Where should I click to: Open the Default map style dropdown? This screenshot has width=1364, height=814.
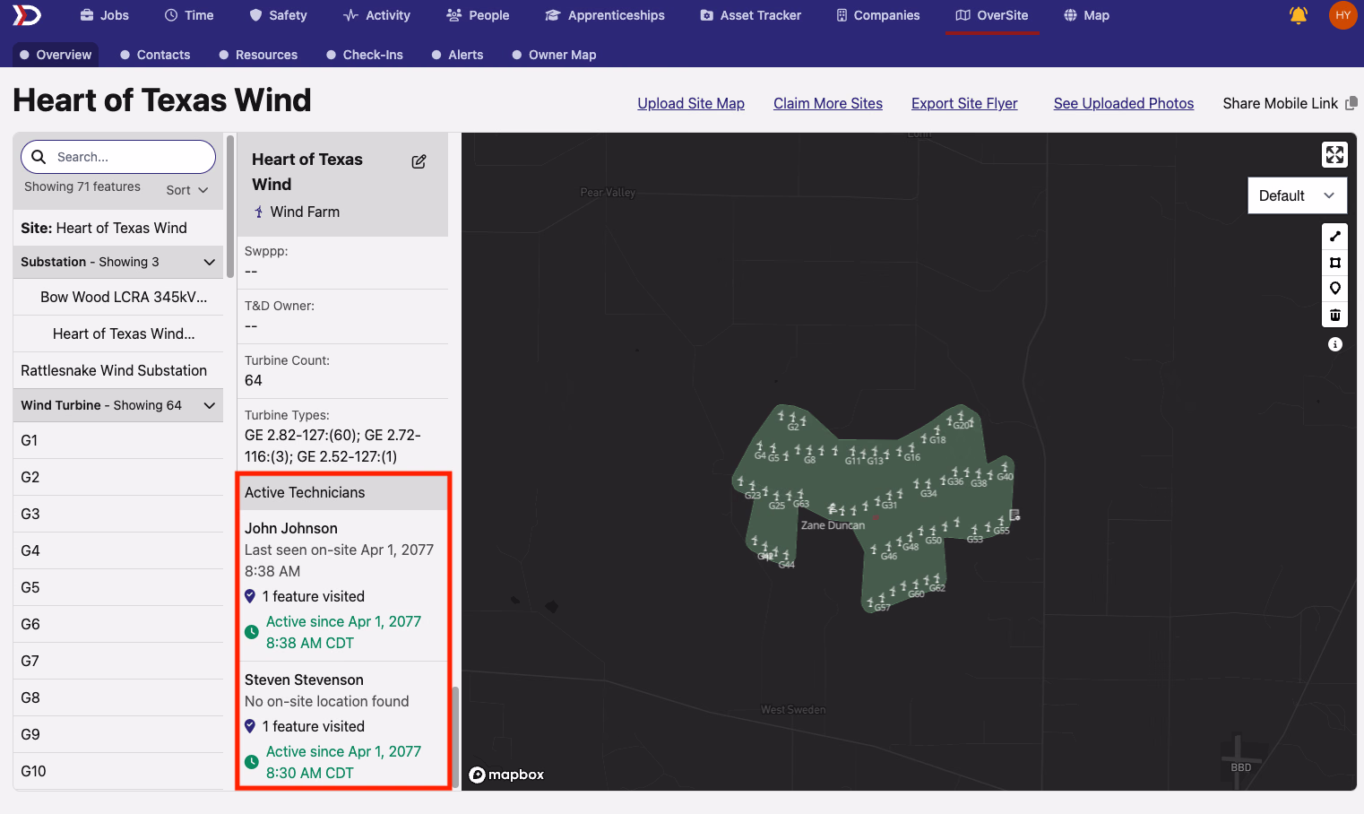tap(1297, 195)
